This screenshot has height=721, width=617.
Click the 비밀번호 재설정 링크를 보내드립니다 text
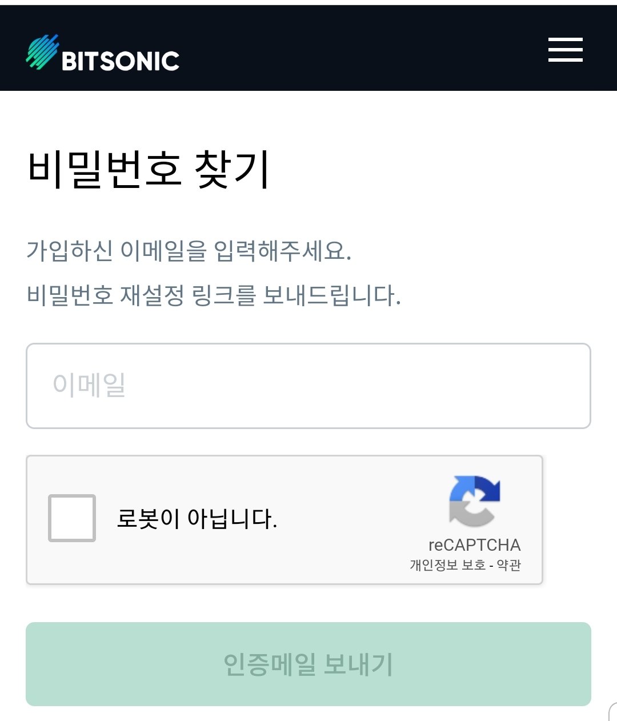point(214,295)
